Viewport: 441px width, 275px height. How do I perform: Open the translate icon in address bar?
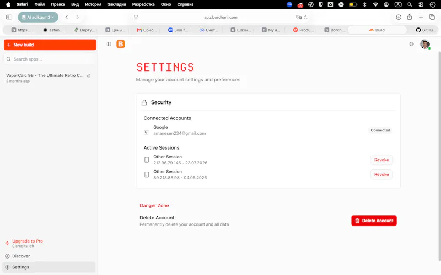[299, 17]
